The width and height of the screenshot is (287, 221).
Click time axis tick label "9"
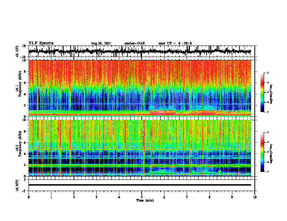232,197
